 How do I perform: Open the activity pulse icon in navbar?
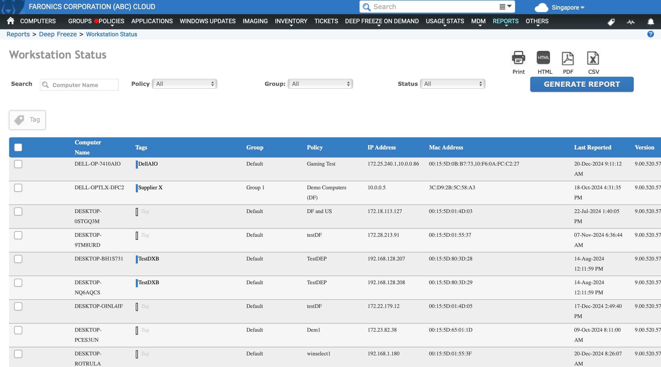tap(630, 22)
